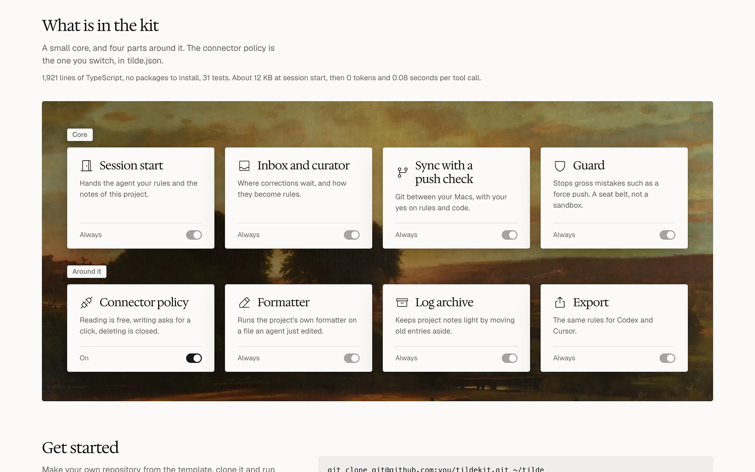Click the On status label under Connector policy
755x472 pixels.
coord(84,358)
